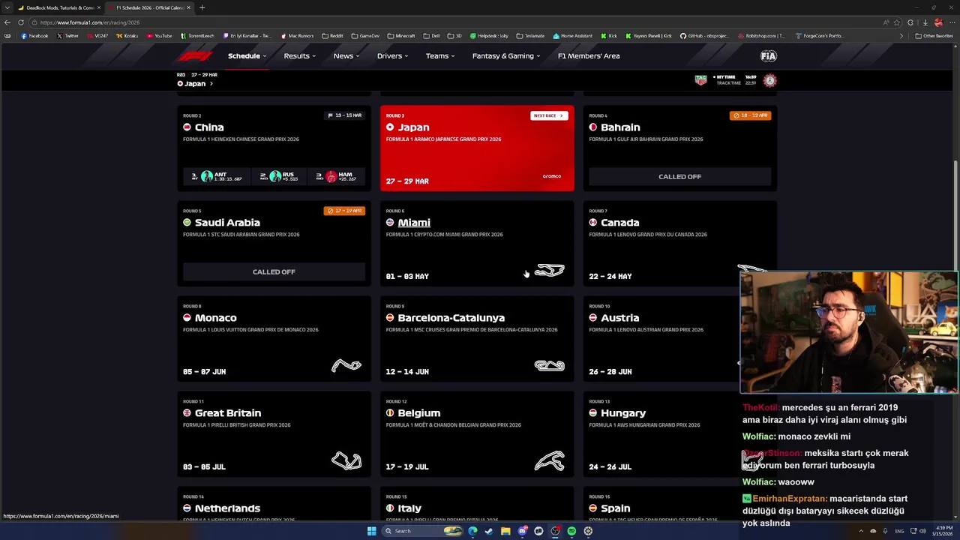Open the Other favorites folder
The image size is (960, 540).
pyautogui.click(x=934, y=35)
